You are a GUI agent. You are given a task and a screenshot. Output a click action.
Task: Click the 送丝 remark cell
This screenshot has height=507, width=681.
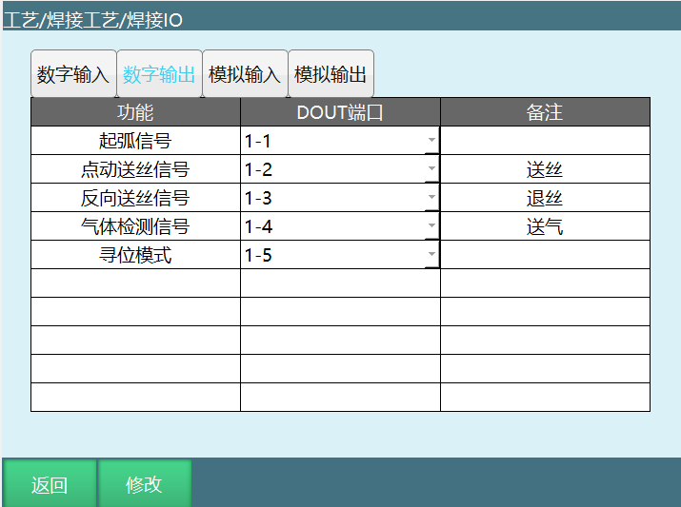[545, 169]
